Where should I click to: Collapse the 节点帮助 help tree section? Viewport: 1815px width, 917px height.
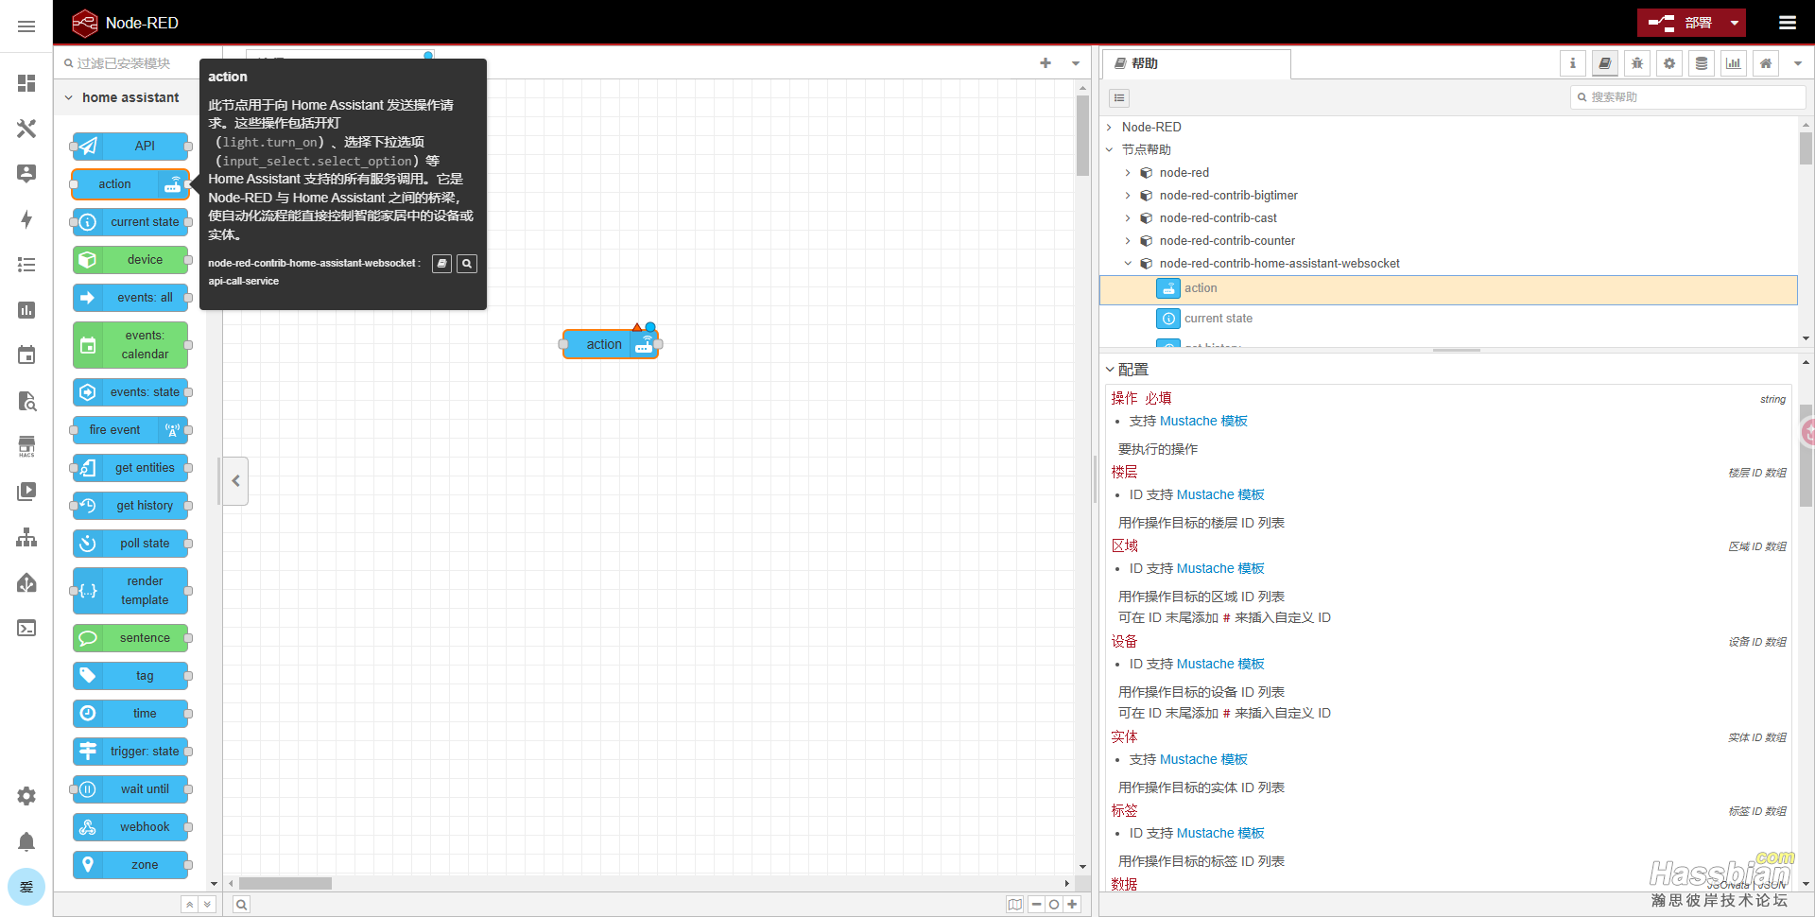tap(1109, 149)
